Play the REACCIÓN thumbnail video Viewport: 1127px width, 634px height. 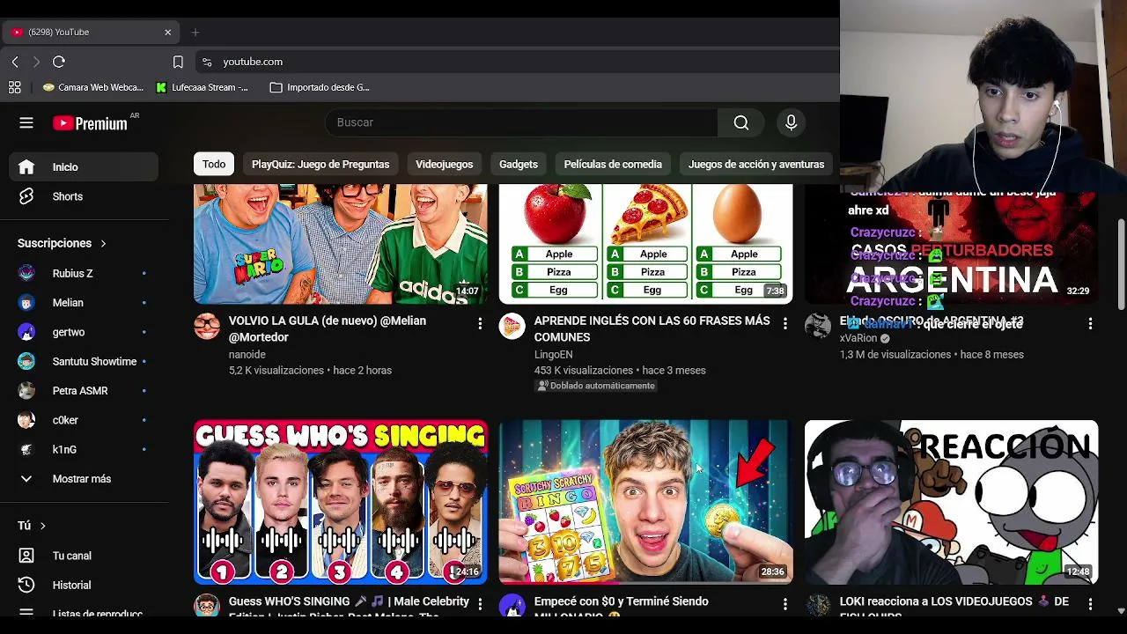pos(951,502)
